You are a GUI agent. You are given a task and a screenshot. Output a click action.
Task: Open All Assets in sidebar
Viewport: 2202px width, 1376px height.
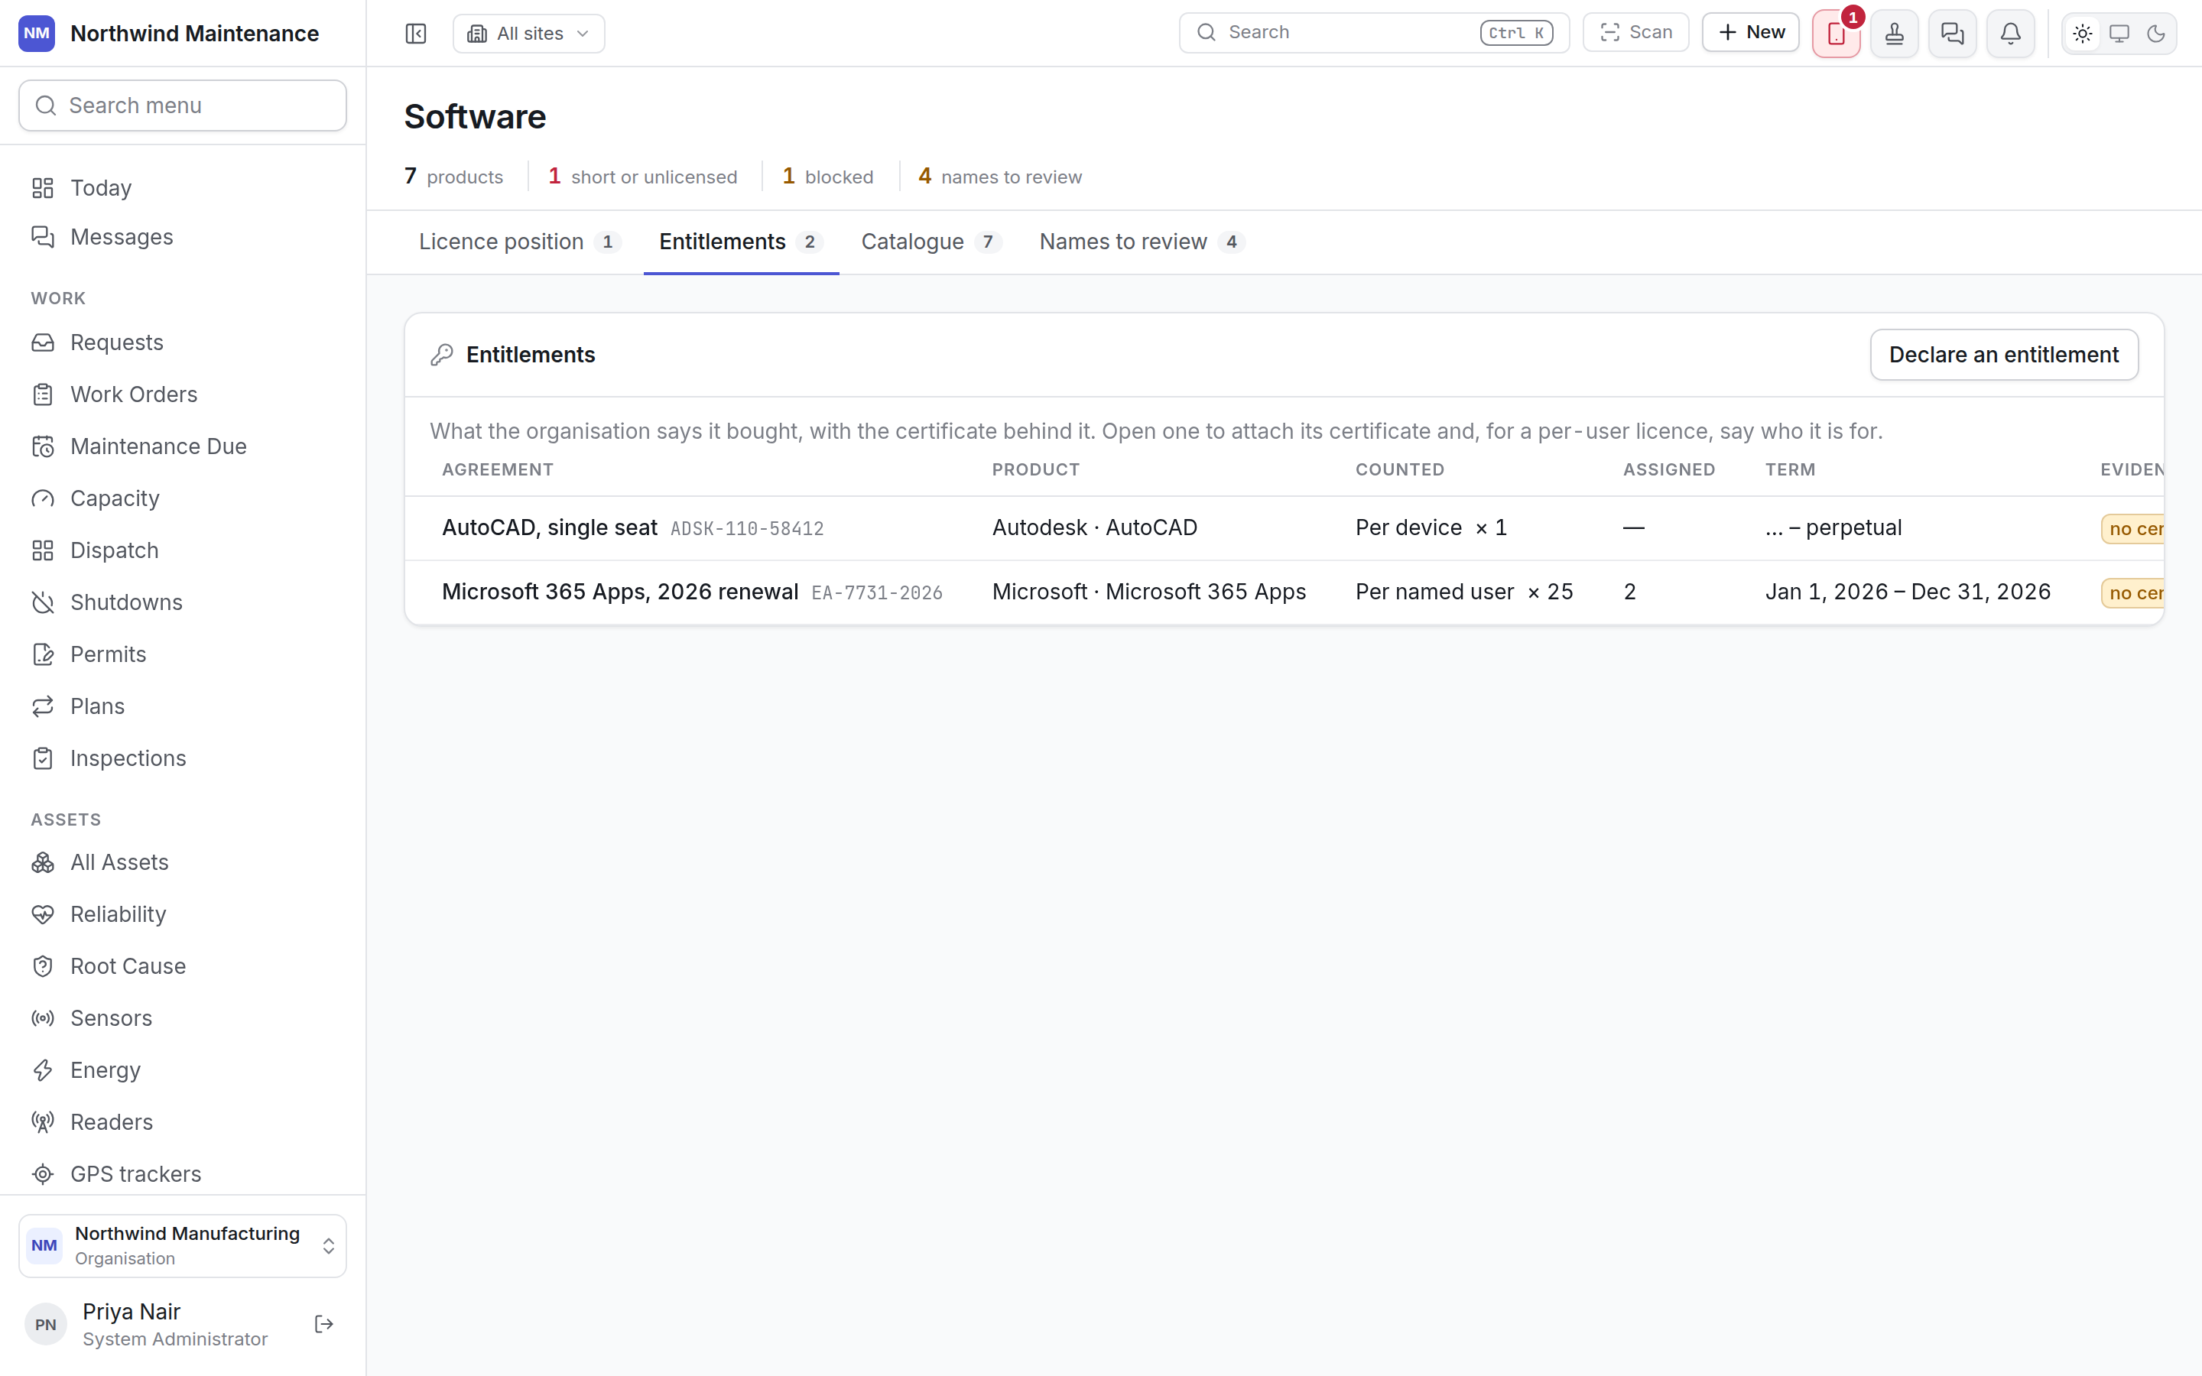coord(183,862)
